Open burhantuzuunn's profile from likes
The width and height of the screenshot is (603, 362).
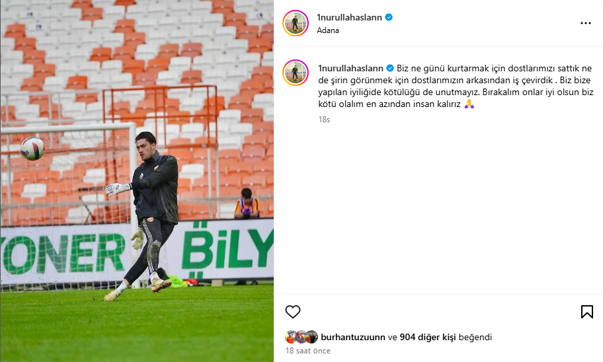coord(353,337)
